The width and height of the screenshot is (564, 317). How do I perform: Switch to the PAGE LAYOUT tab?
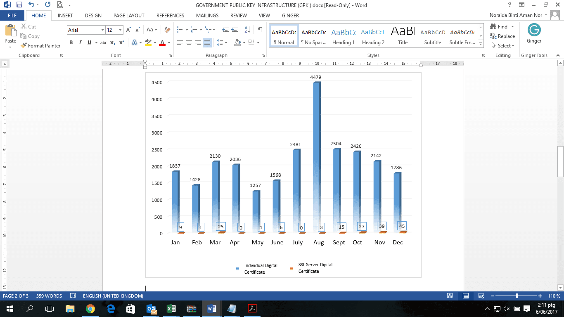pos(129,16)
